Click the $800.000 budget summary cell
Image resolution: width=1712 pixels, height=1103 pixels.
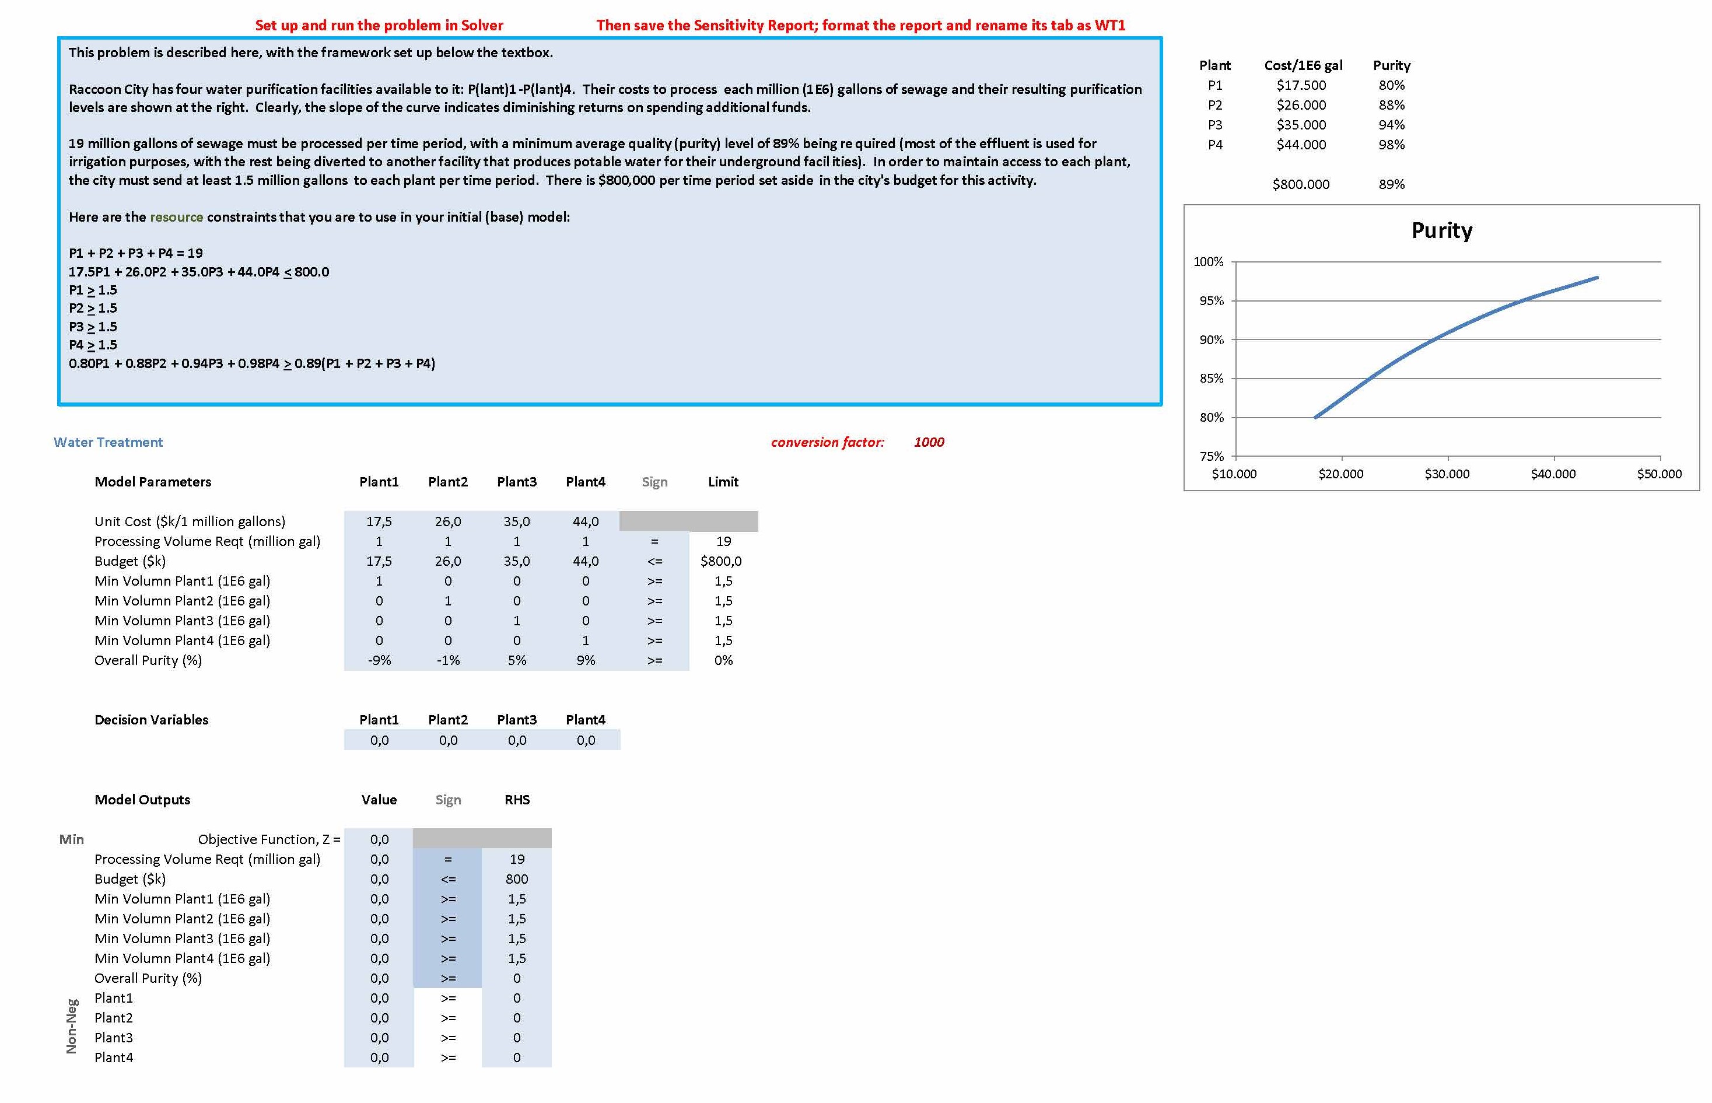(1301, 184)
